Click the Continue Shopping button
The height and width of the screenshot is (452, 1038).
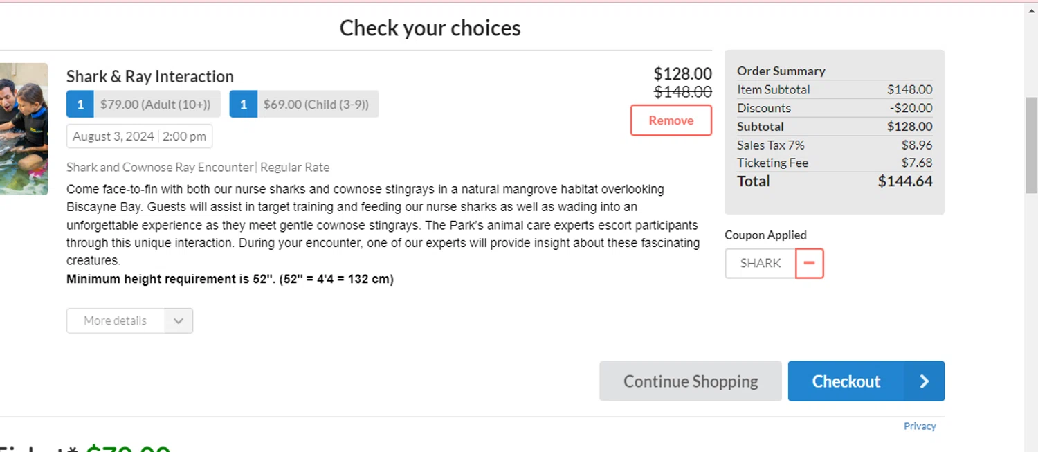691,381
